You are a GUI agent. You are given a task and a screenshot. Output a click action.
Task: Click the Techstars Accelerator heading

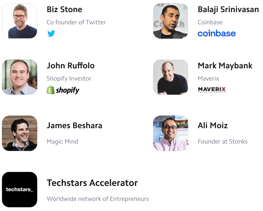92,183
